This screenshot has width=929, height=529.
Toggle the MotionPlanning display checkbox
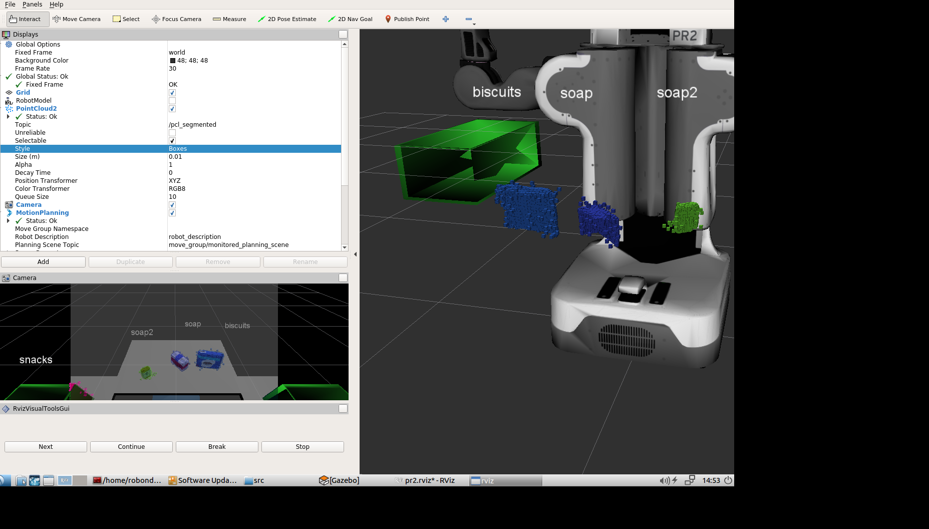pyautogui.click(x=172, y=213)
